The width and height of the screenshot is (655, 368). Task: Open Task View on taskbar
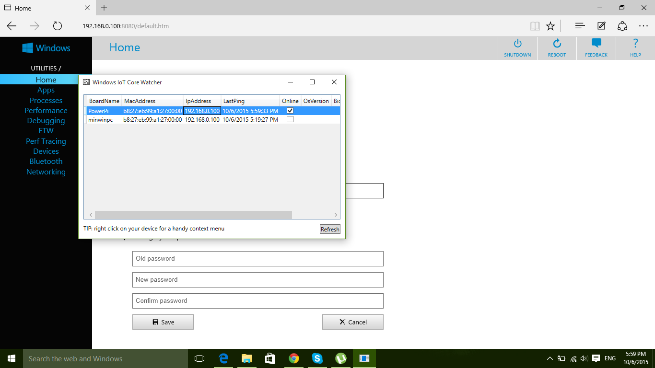[x=199, y=358]
